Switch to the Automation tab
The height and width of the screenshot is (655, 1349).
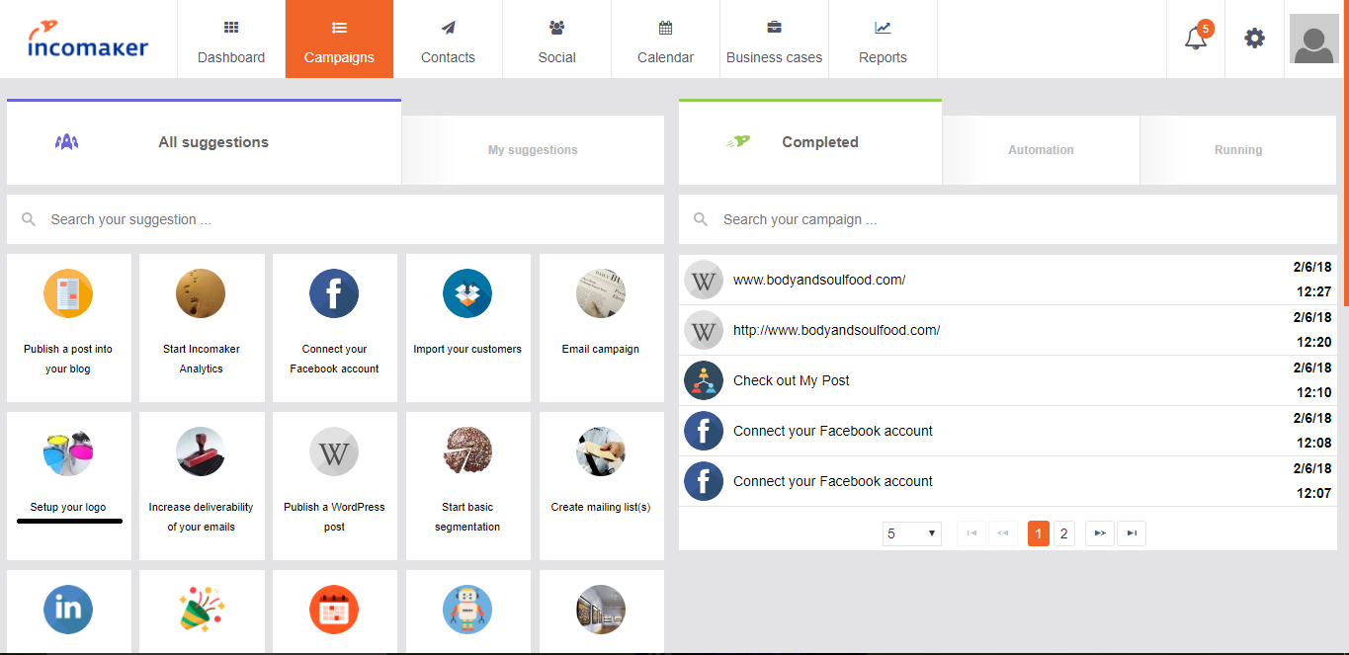point(1041,150)
